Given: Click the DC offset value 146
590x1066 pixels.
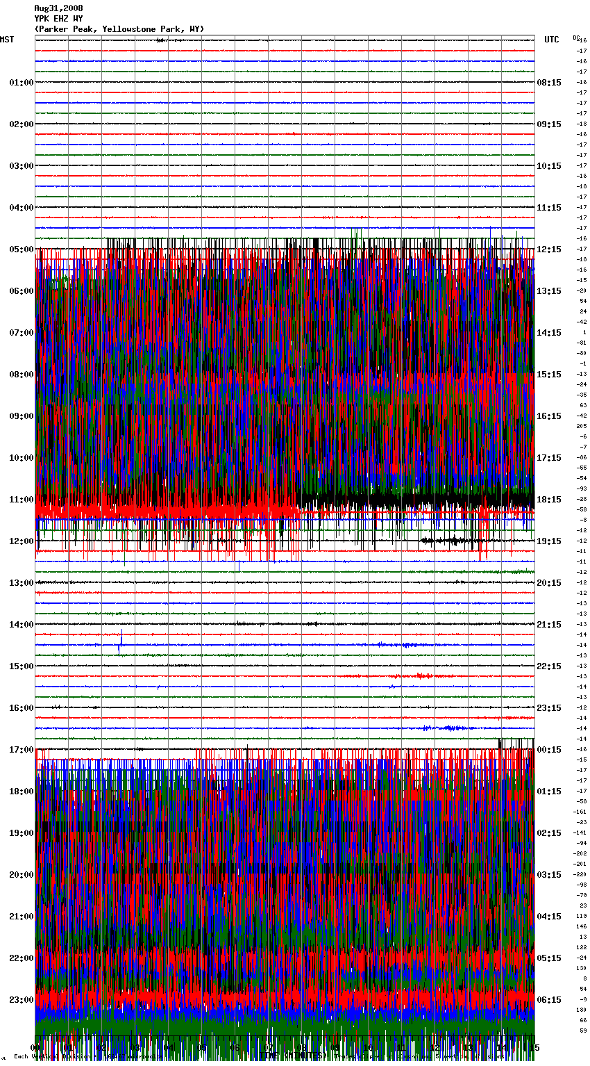Looking at the screenshot, I should [581, 926].
